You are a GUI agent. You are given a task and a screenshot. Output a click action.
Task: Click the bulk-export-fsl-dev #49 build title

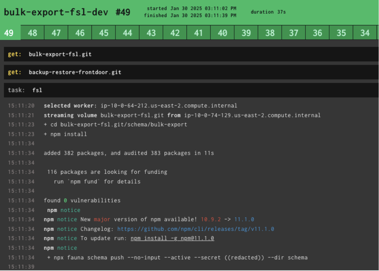[x=67, y=12]
